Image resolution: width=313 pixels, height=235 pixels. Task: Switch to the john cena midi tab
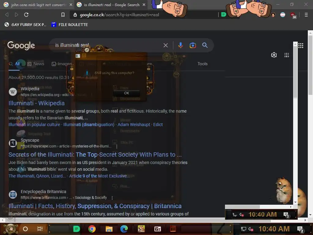pos(38,5)
